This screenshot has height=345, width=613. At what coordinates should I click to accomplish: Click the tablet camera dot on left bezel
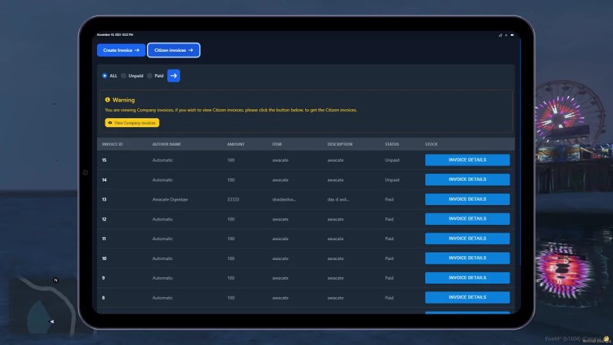(x=85, y=172)
